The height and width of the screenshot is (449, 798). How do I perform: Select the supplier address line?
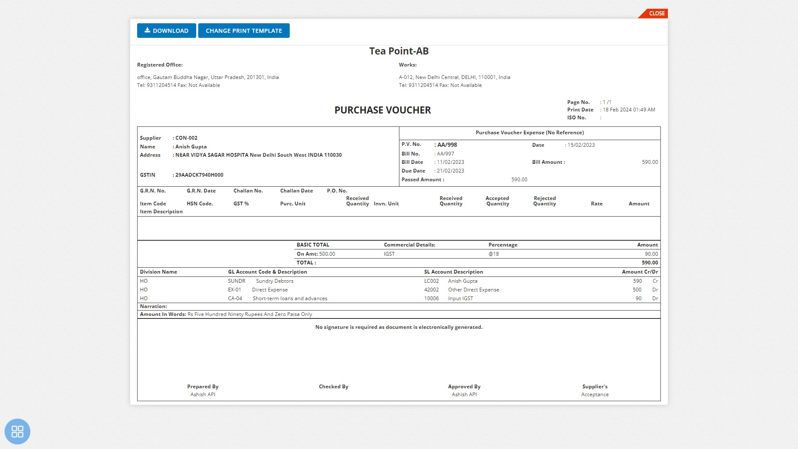[x=259, y=155]
